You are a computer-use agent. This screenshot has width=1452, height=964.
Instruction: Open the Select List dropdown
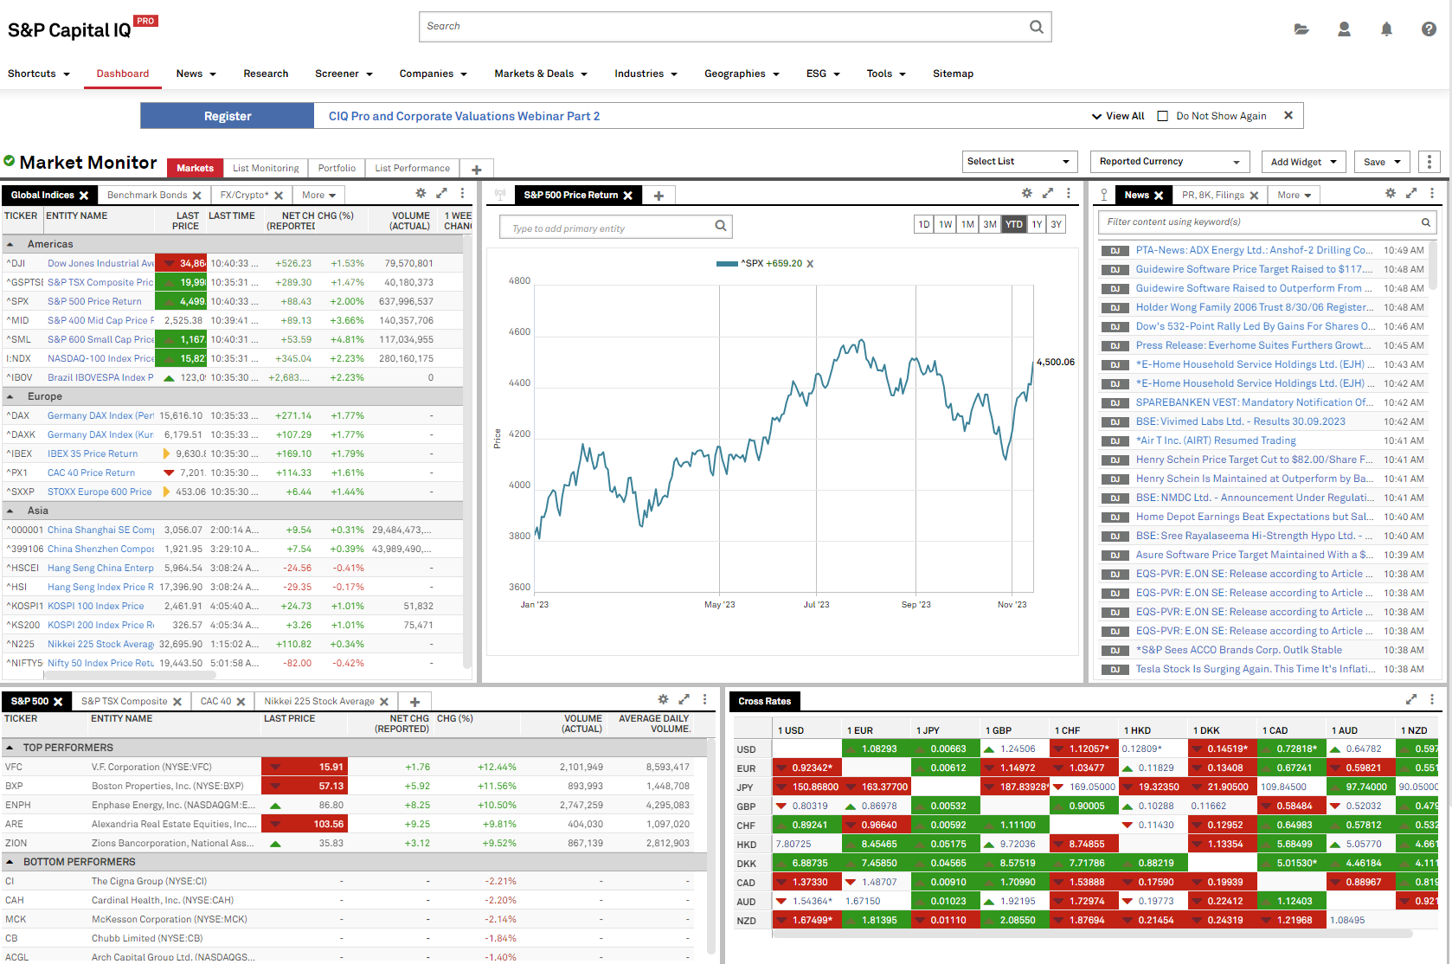point(1019,162)
